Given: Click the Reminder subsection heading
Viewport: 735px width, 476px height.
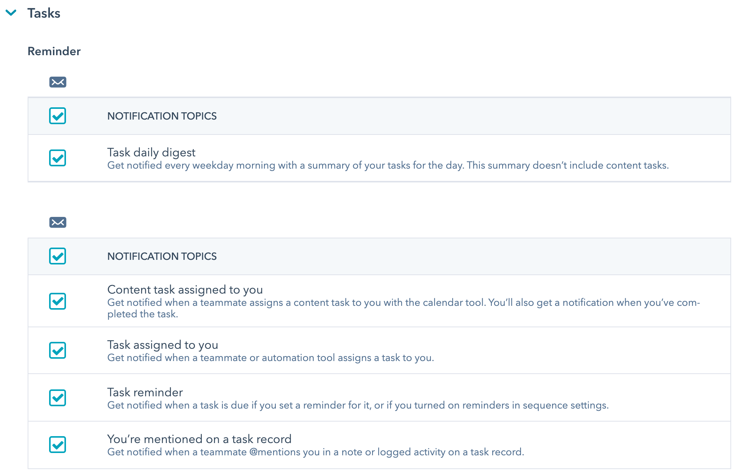Looking at the screenshot, I should point(54,51).
